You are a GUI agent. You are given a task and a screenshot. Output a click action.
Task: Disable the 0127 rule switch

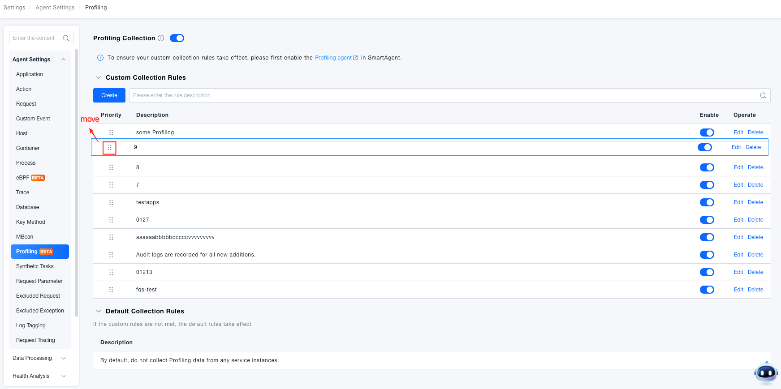pyautogui.click(x=707, y=220)
